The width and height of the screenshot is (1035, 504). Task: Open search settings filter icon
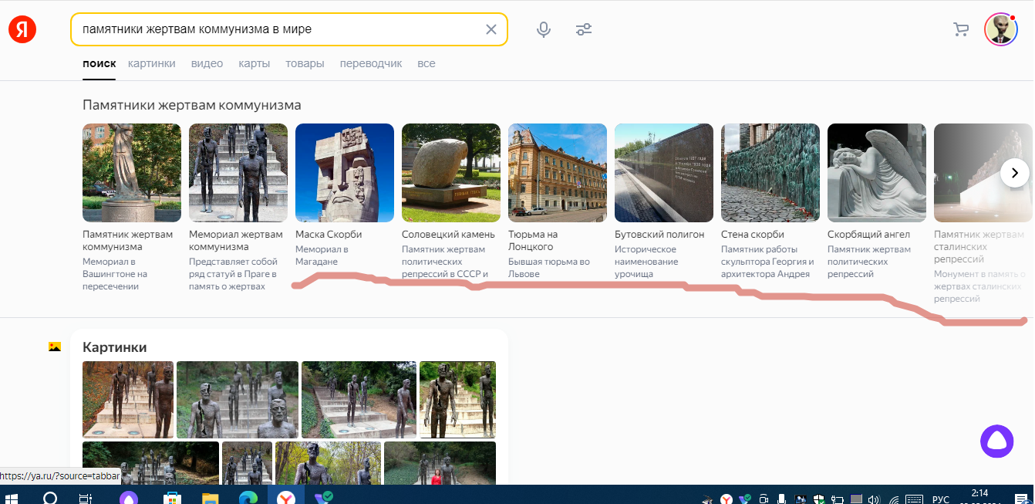[584, 29]
